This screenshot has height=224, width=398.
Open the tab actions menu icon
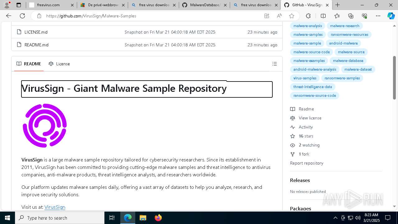pos(19,5)
